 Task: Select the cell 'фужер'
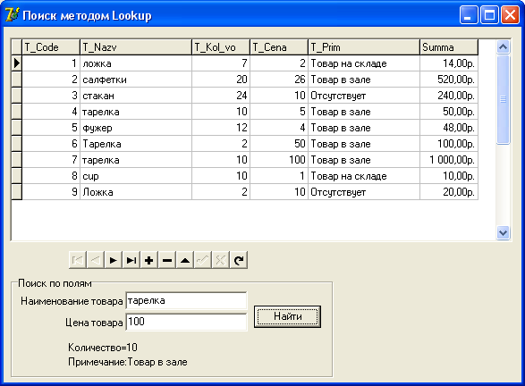tap(136, 128)
